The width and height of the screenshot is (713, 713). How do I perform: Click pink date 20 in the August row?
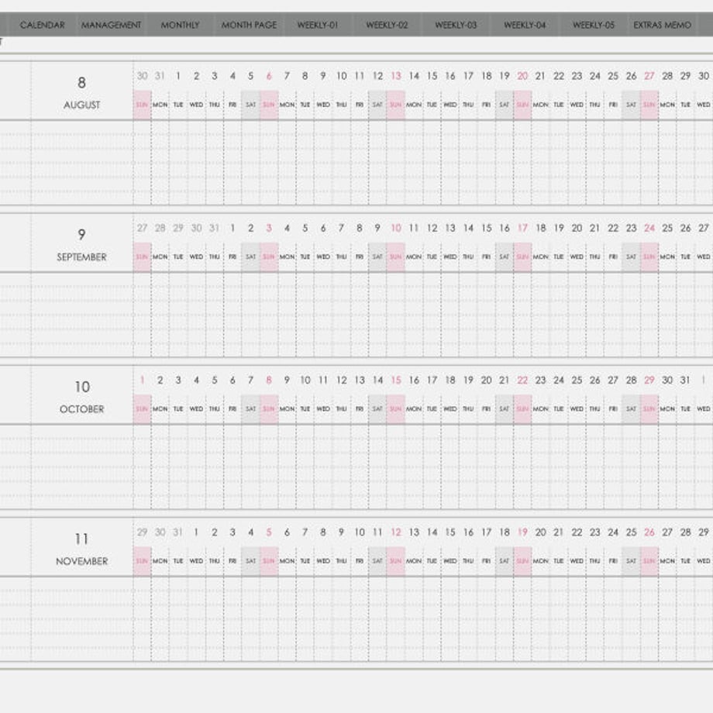[522, 76]
